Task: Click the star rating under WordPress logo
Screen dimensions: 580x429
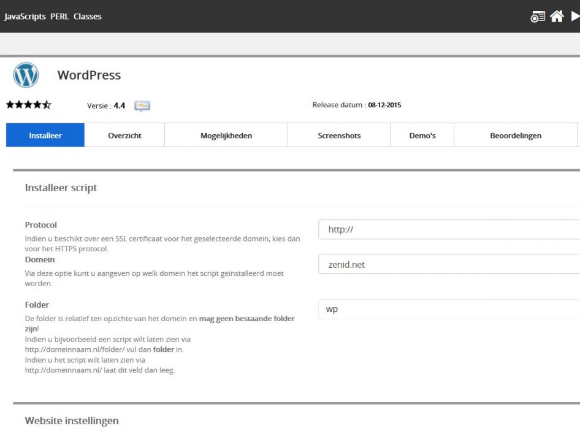Action: pos(28,105)
